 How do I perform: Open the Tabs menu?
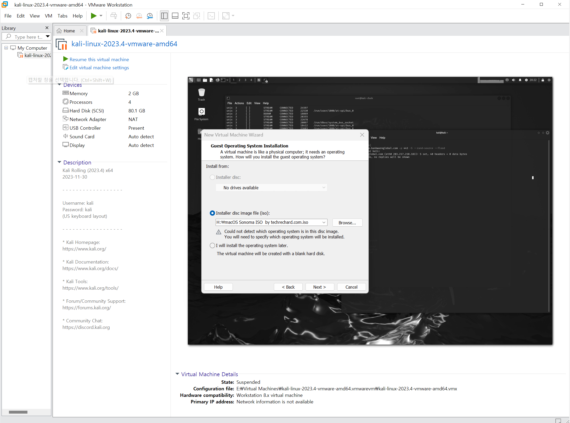click(x=62, y=16)
